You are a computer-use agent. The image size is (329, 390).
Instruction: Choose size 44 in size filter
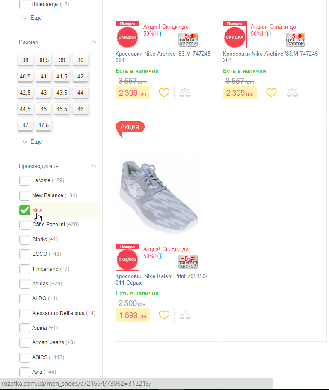pyautogui.click(x=80, y=93)
